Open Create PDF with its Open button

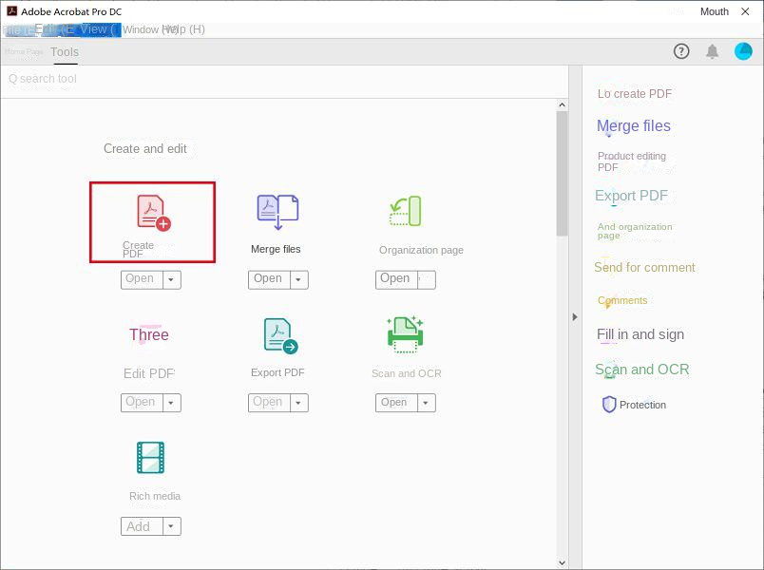[142, 279]
